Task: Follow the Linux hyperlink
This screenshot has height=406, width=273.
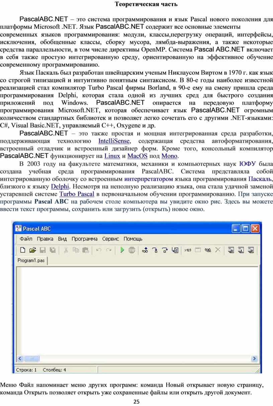Action: [112, 156]
